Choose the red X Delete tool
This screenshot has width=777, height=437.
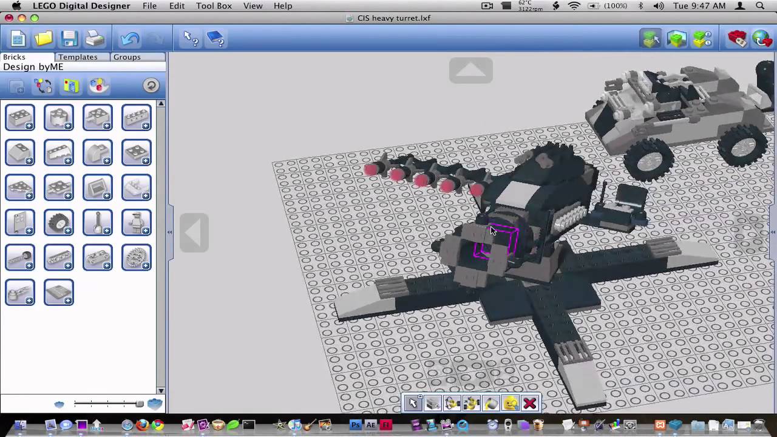coord(530,403)
